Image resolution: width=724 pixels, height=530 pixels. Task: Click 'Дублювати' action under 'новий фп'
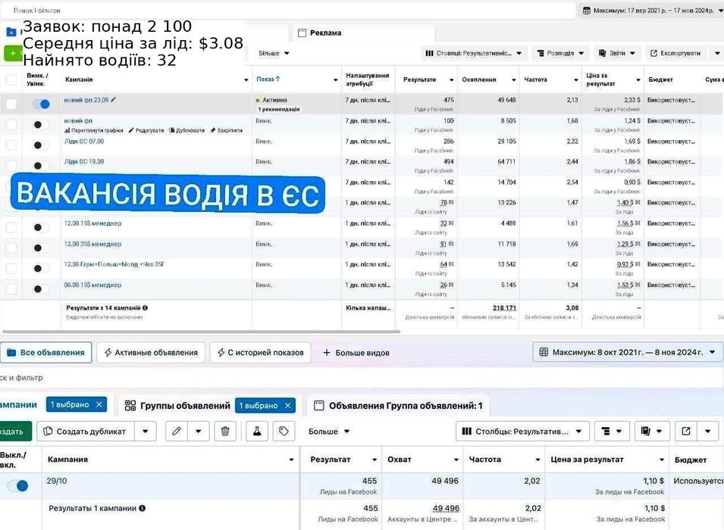(186, 130)
